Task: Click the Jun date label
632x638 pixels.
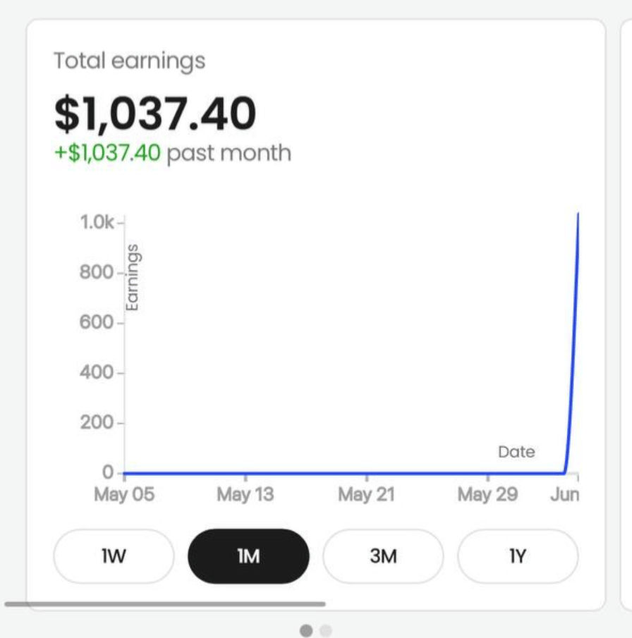Action: pos(564,494)
